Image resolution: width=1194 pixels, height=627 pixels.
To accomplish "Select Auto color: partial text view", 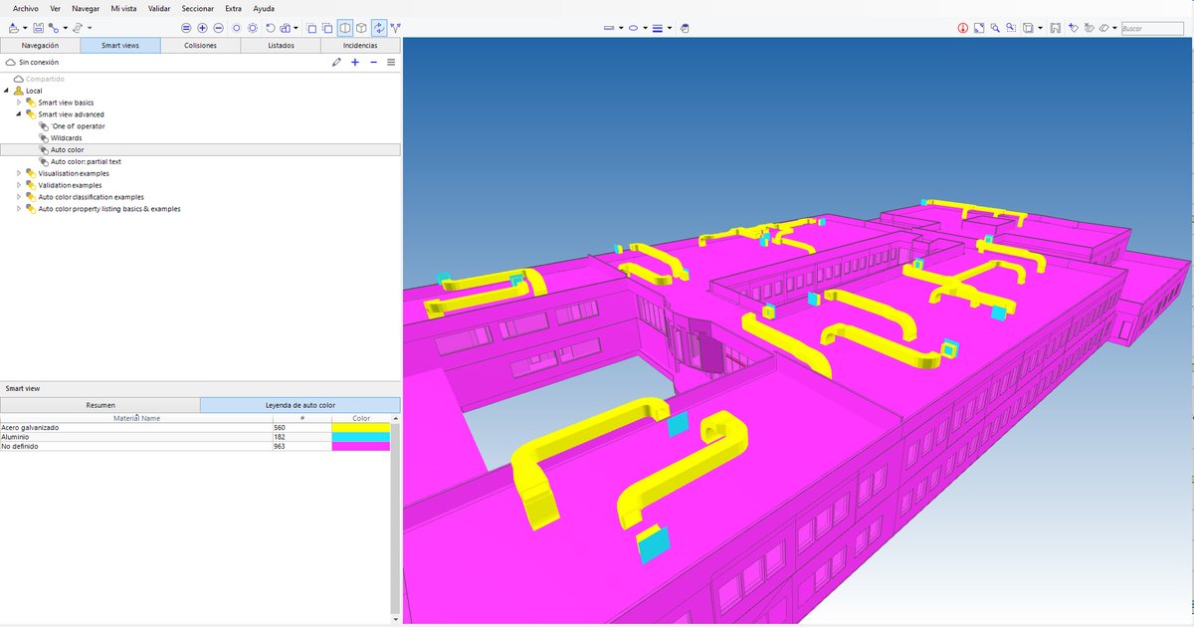I will tap(86, 161).
